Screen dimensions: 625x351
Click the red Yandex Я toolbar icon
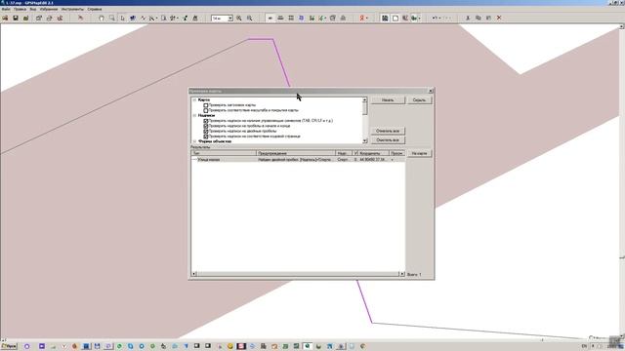362,18
